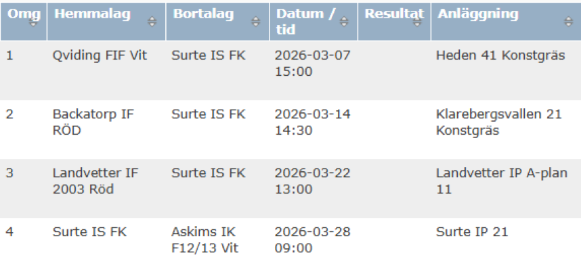
Task: Select venue Heden 41 Konstgräs
Action: (500, 56)
